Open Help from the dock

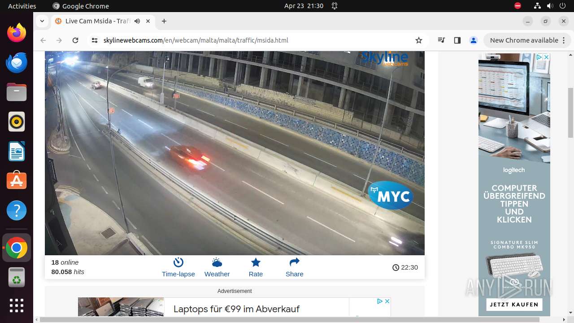click(17, 210)
